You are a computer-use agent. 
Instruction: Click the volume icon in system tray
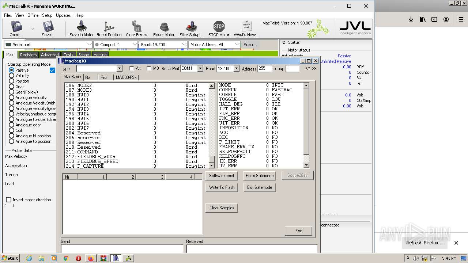coord(416,258)
